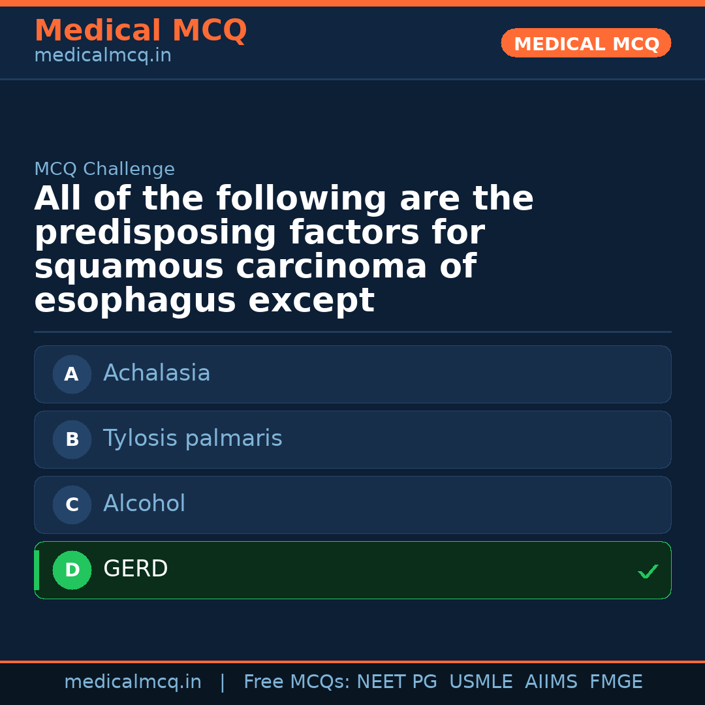The image size is (705, 705).
Task: Open the USMLE section in footer
Action: click(481, 681)
